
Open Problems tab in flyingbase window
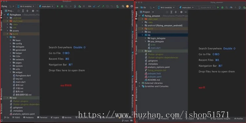(28, 117)
